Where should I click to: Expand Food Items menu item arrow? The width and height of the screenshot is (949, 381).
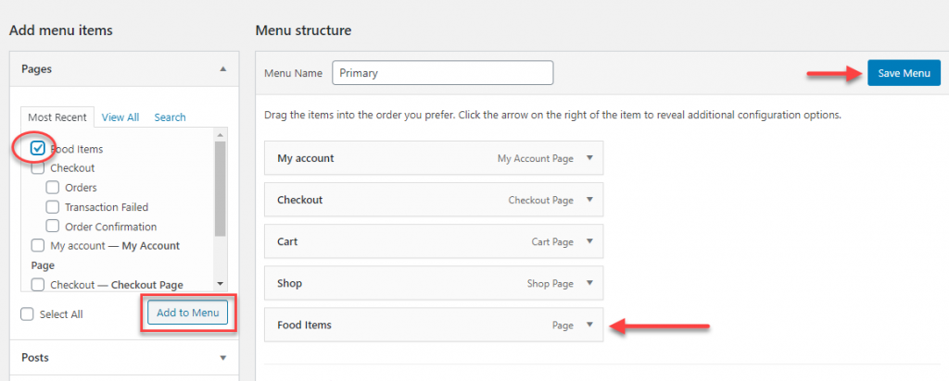coord(590,325)
